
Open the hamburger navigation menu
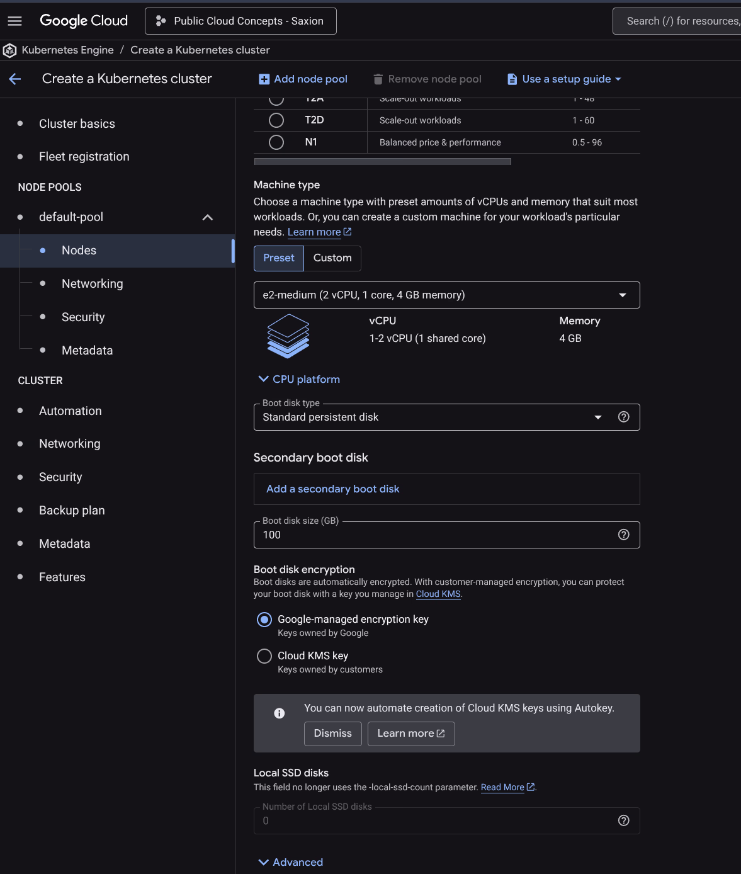click(14, 21)
